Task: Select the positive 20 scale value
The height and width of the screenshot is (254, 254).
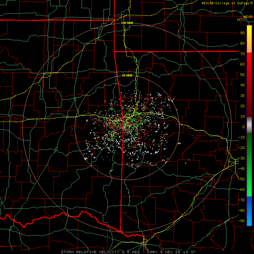Action: (x=242, y=106)
